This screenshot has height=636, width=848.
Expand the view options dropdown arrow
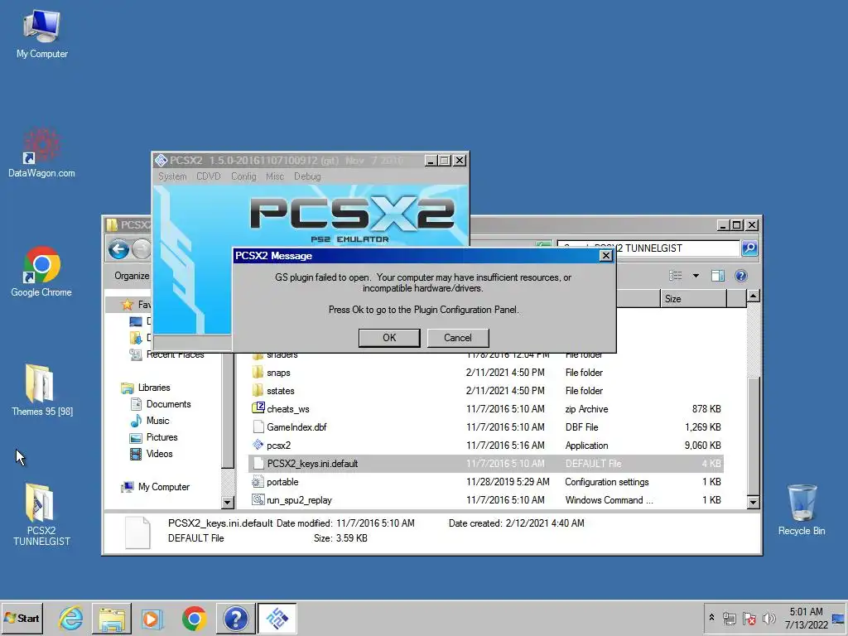coord(696,276)
